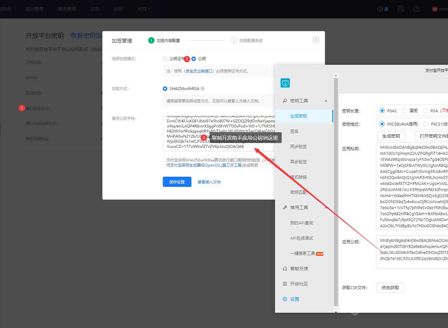Image resolution: width=448 pixels, height=328 pixels.
Task: Click the key tool sidebar vertical scrollbar
Action: pos(336,192)
